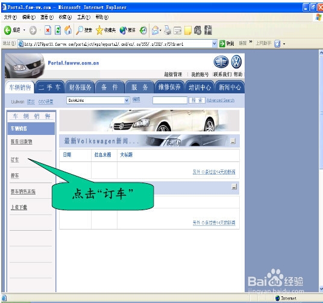The width and height of the screenshot is (323, 303).
Task: Click the 报告/出版物 sidebar link
Action: pyautogui.click(x=21, y=142)
